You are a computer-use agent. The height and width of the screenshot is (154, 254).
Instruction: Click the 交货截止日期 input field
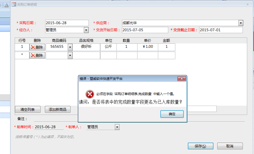click(x=221, y=30)
